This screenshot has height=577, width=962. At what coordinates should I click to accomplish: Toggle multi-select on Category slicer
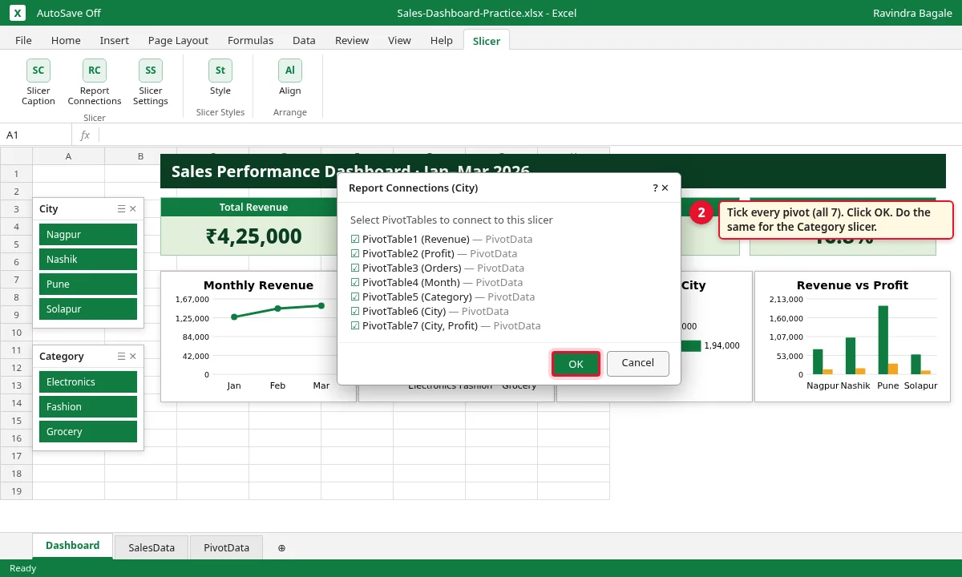(x=121, y=356)
